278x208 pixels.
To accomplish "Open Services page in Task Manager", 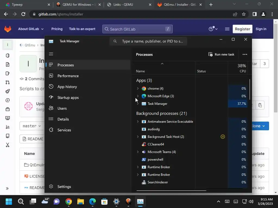I will [88, 130].
